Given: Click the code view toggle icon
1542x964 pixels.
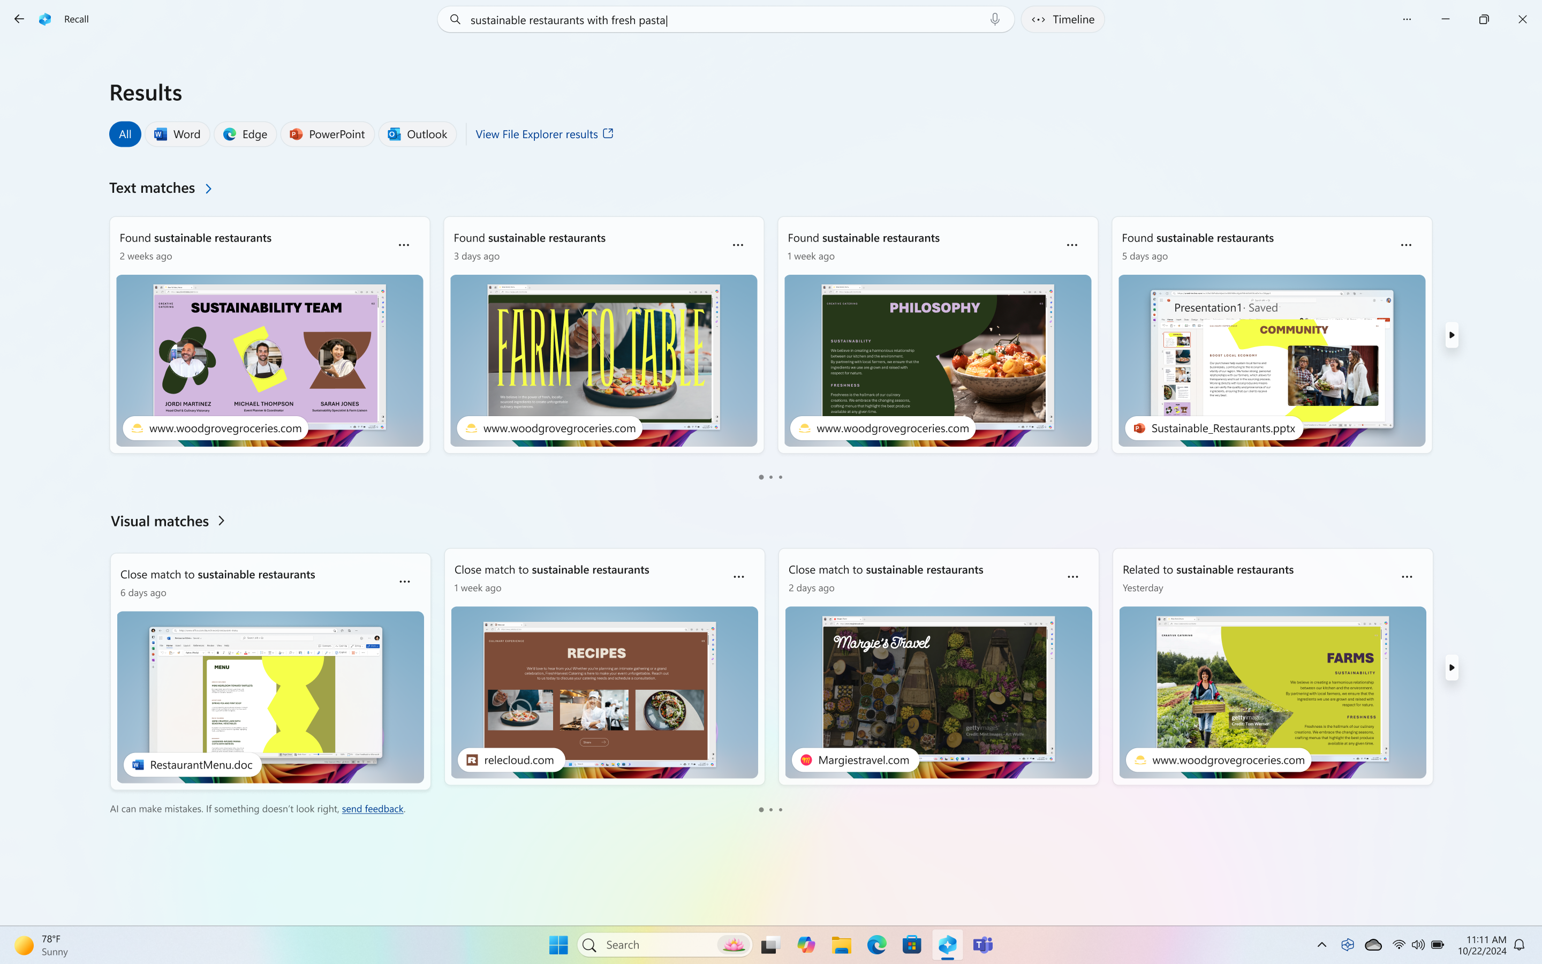Looking at the screenshot, I should pos(1038,19).
